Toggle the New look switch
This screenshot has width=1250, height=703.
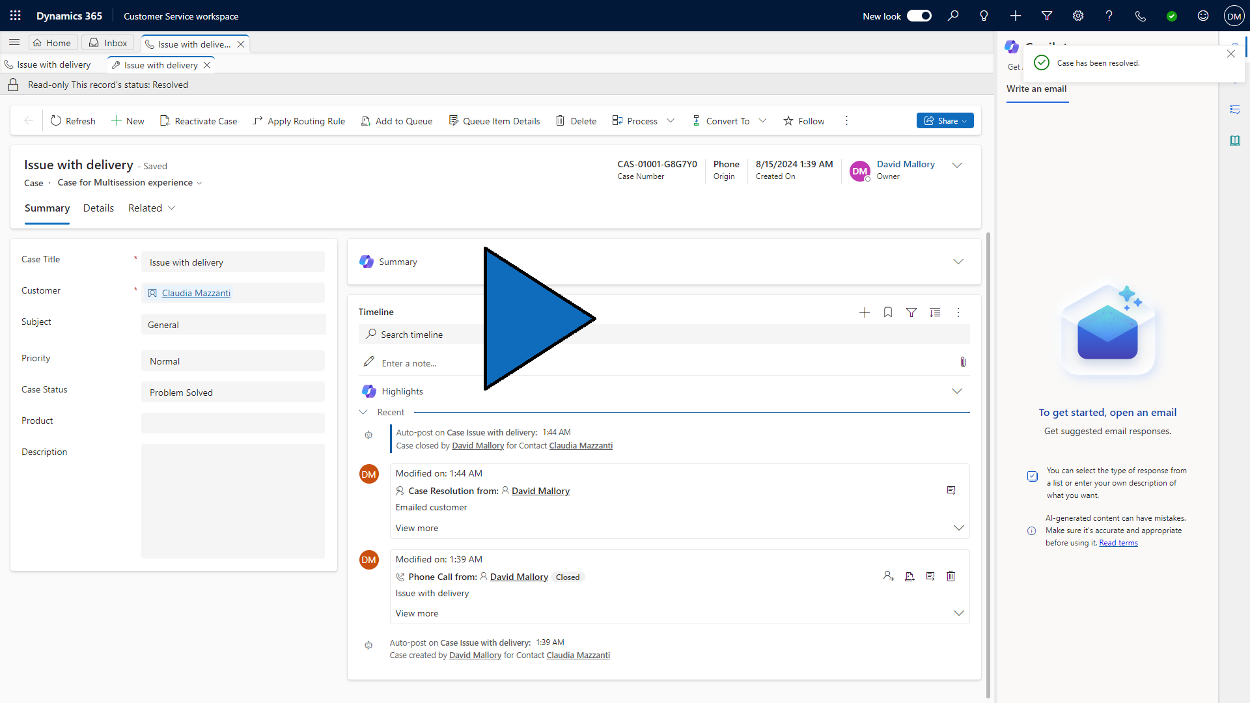(919, 16)
